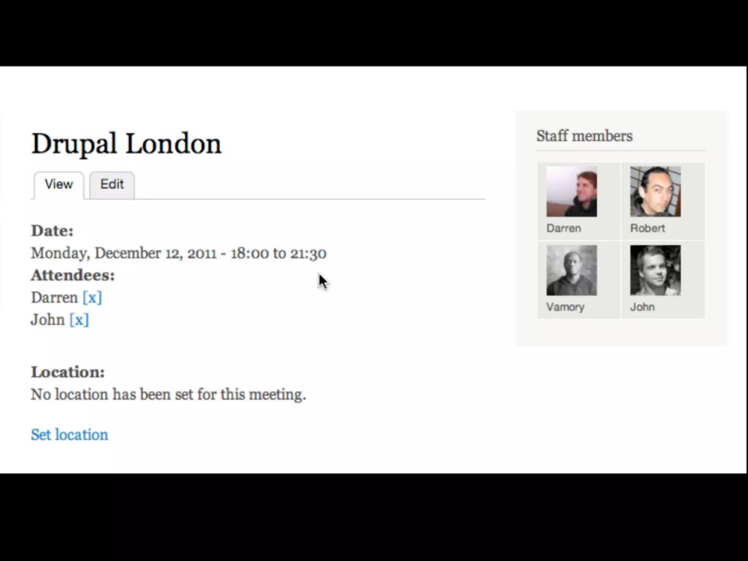Select Robert's staff photo

point(655,191)
